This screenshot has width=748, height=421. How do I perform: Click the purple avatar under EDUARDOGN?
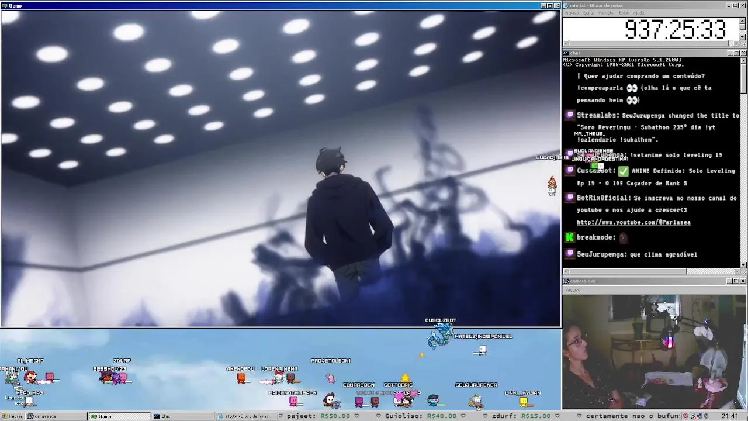pos(359,401)
